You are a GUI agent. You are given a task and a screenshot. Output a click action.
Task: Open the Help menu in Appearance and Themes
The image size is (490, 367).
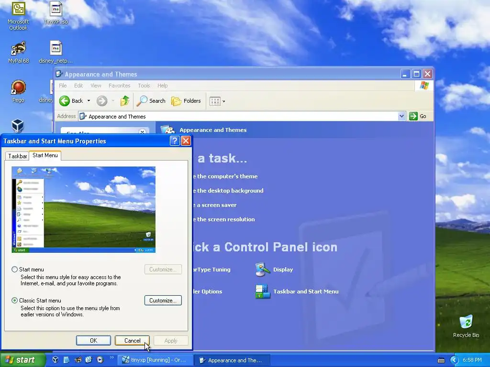162,86
